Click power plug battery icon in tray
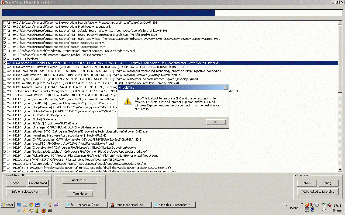345x215 pixels. pyautogui.click(x=324, y=205)
